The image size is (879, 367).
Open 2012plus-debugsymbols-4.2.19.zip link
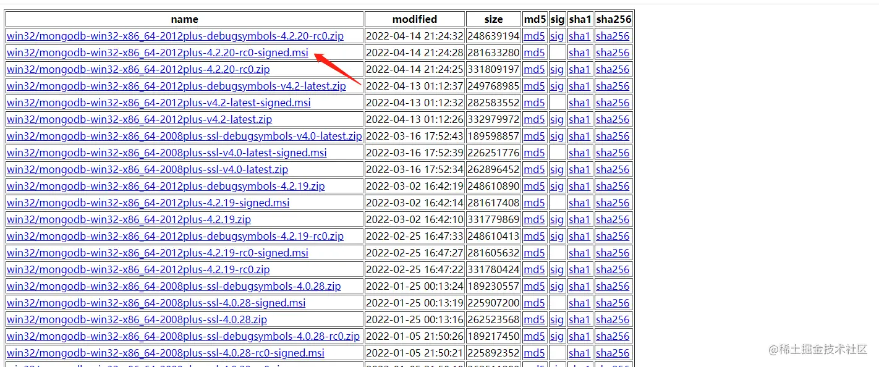click(166, 186)
